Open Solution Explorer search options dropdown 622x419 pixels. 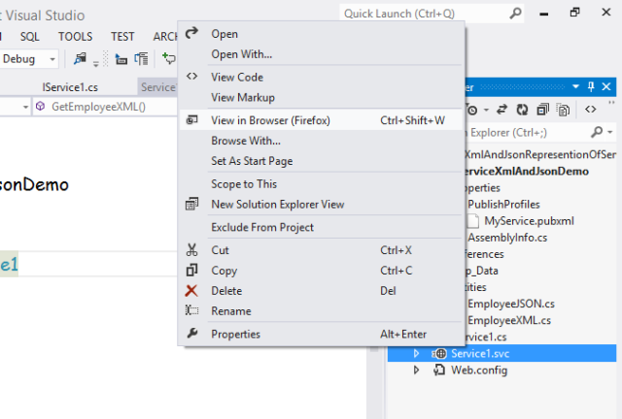tap(610, 132)
